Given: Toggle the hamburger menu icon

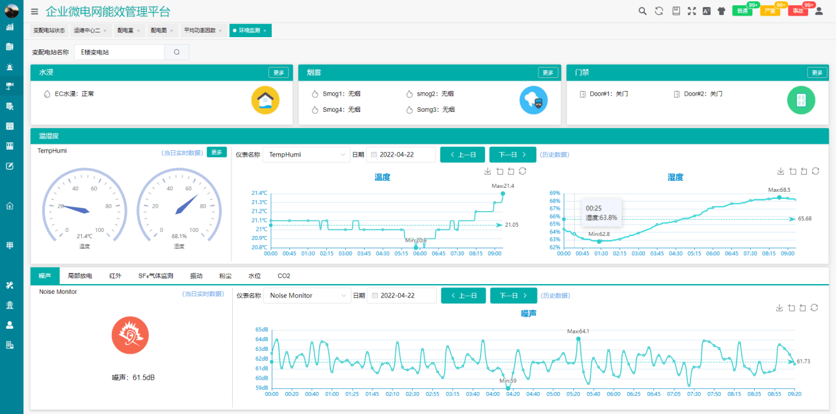Looking at the screenshot, I should 34,12.
